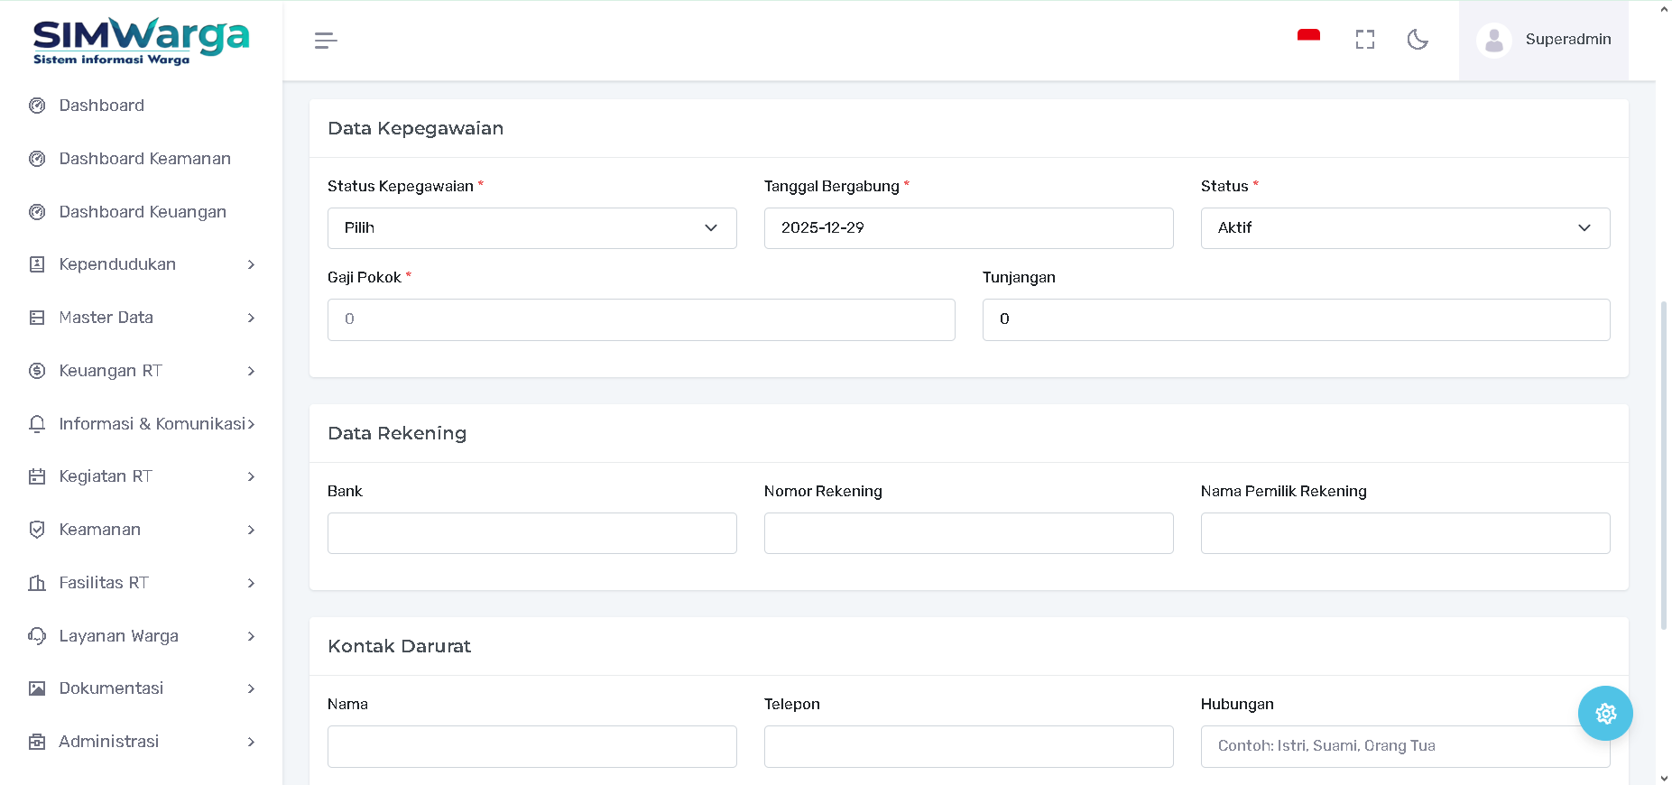Go to Dashboard Keuangan in sidebar
1672x785 pixels.
pyautogui.click(x=143, y=212)
